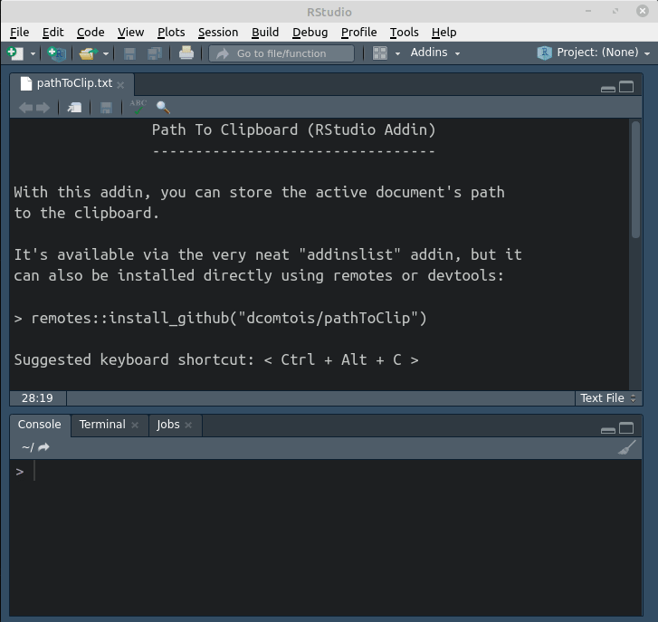
Task: Open the View menu
Action: coord(130,33)
